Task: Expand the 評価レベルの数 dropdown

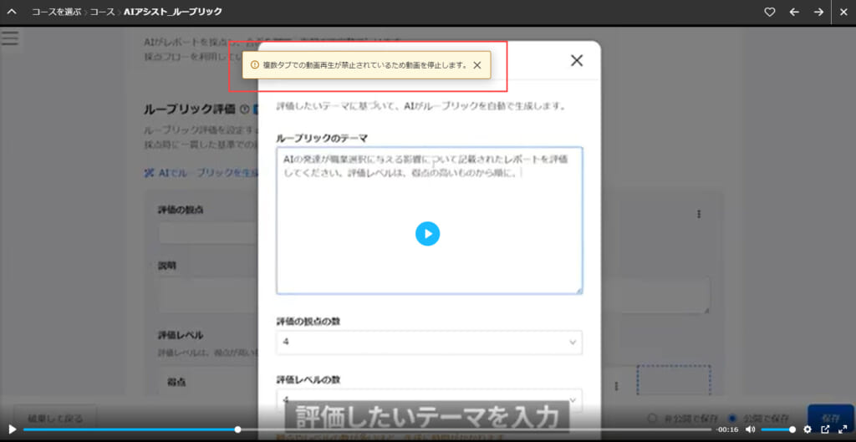Action: click(x=429, y=399)
